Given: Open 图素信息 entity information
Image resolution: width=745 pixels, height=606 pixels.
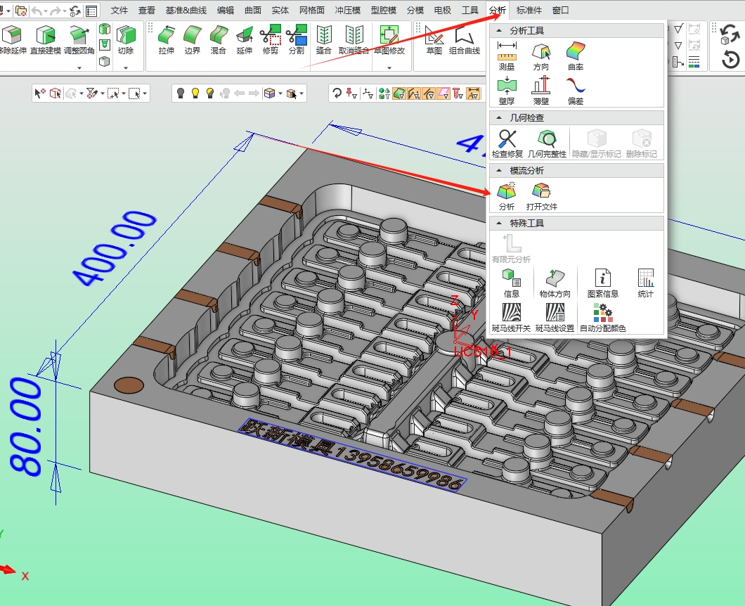Looking at the screenshot, I should (x=603, y=283).
